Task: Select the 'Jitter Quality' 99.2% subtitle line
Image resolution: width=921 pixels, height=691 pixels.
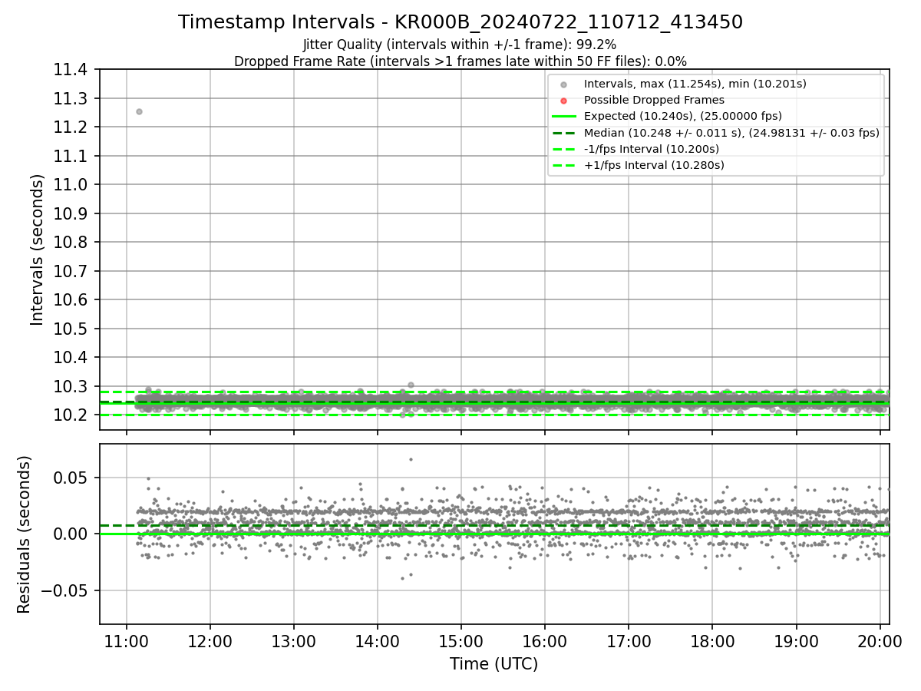Action: [x=460, y=45]
